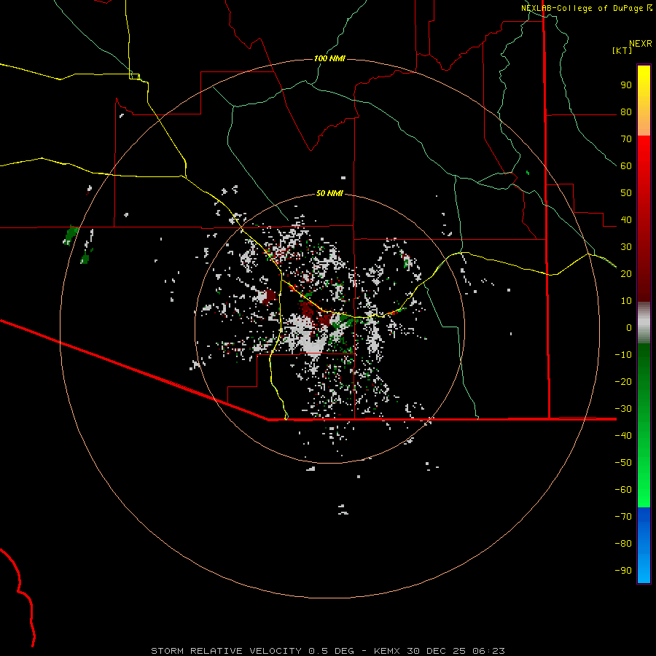Select the 0 value on velocity scale
The width and height of the screenshot is (656, 656).
tap(629, 327)
